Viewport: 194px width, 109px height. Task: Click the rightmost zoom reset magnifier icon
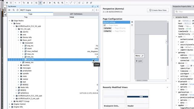pyautogui.click(x=62, y=3)
